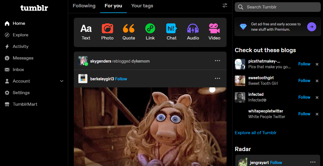Select the For you tab
Screen dimensions: 323x166
pos(113,6)
